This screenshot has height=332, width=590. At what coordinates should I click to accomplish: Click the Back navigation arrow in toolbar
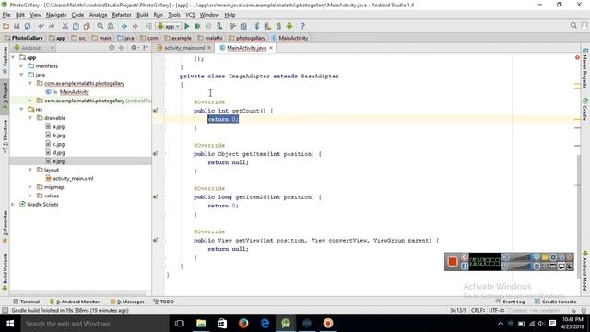(x=124, y=26)
